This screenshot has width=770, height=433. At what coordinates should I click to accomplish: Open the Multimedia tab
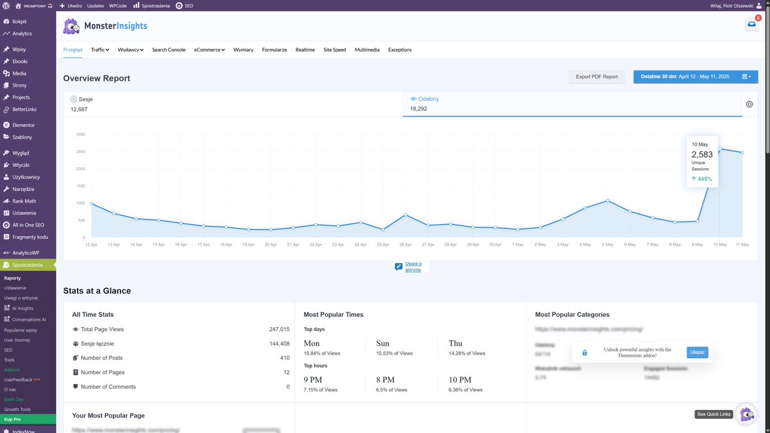(367, 49)
